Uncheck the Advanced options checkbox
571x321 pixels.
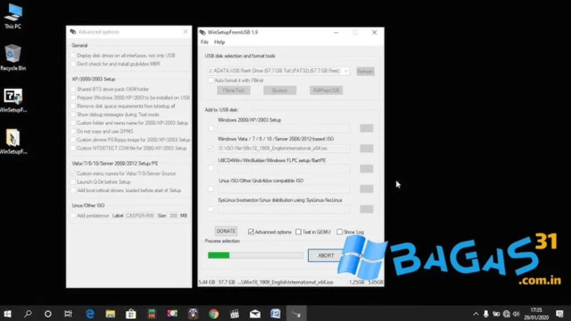(251, 232)
